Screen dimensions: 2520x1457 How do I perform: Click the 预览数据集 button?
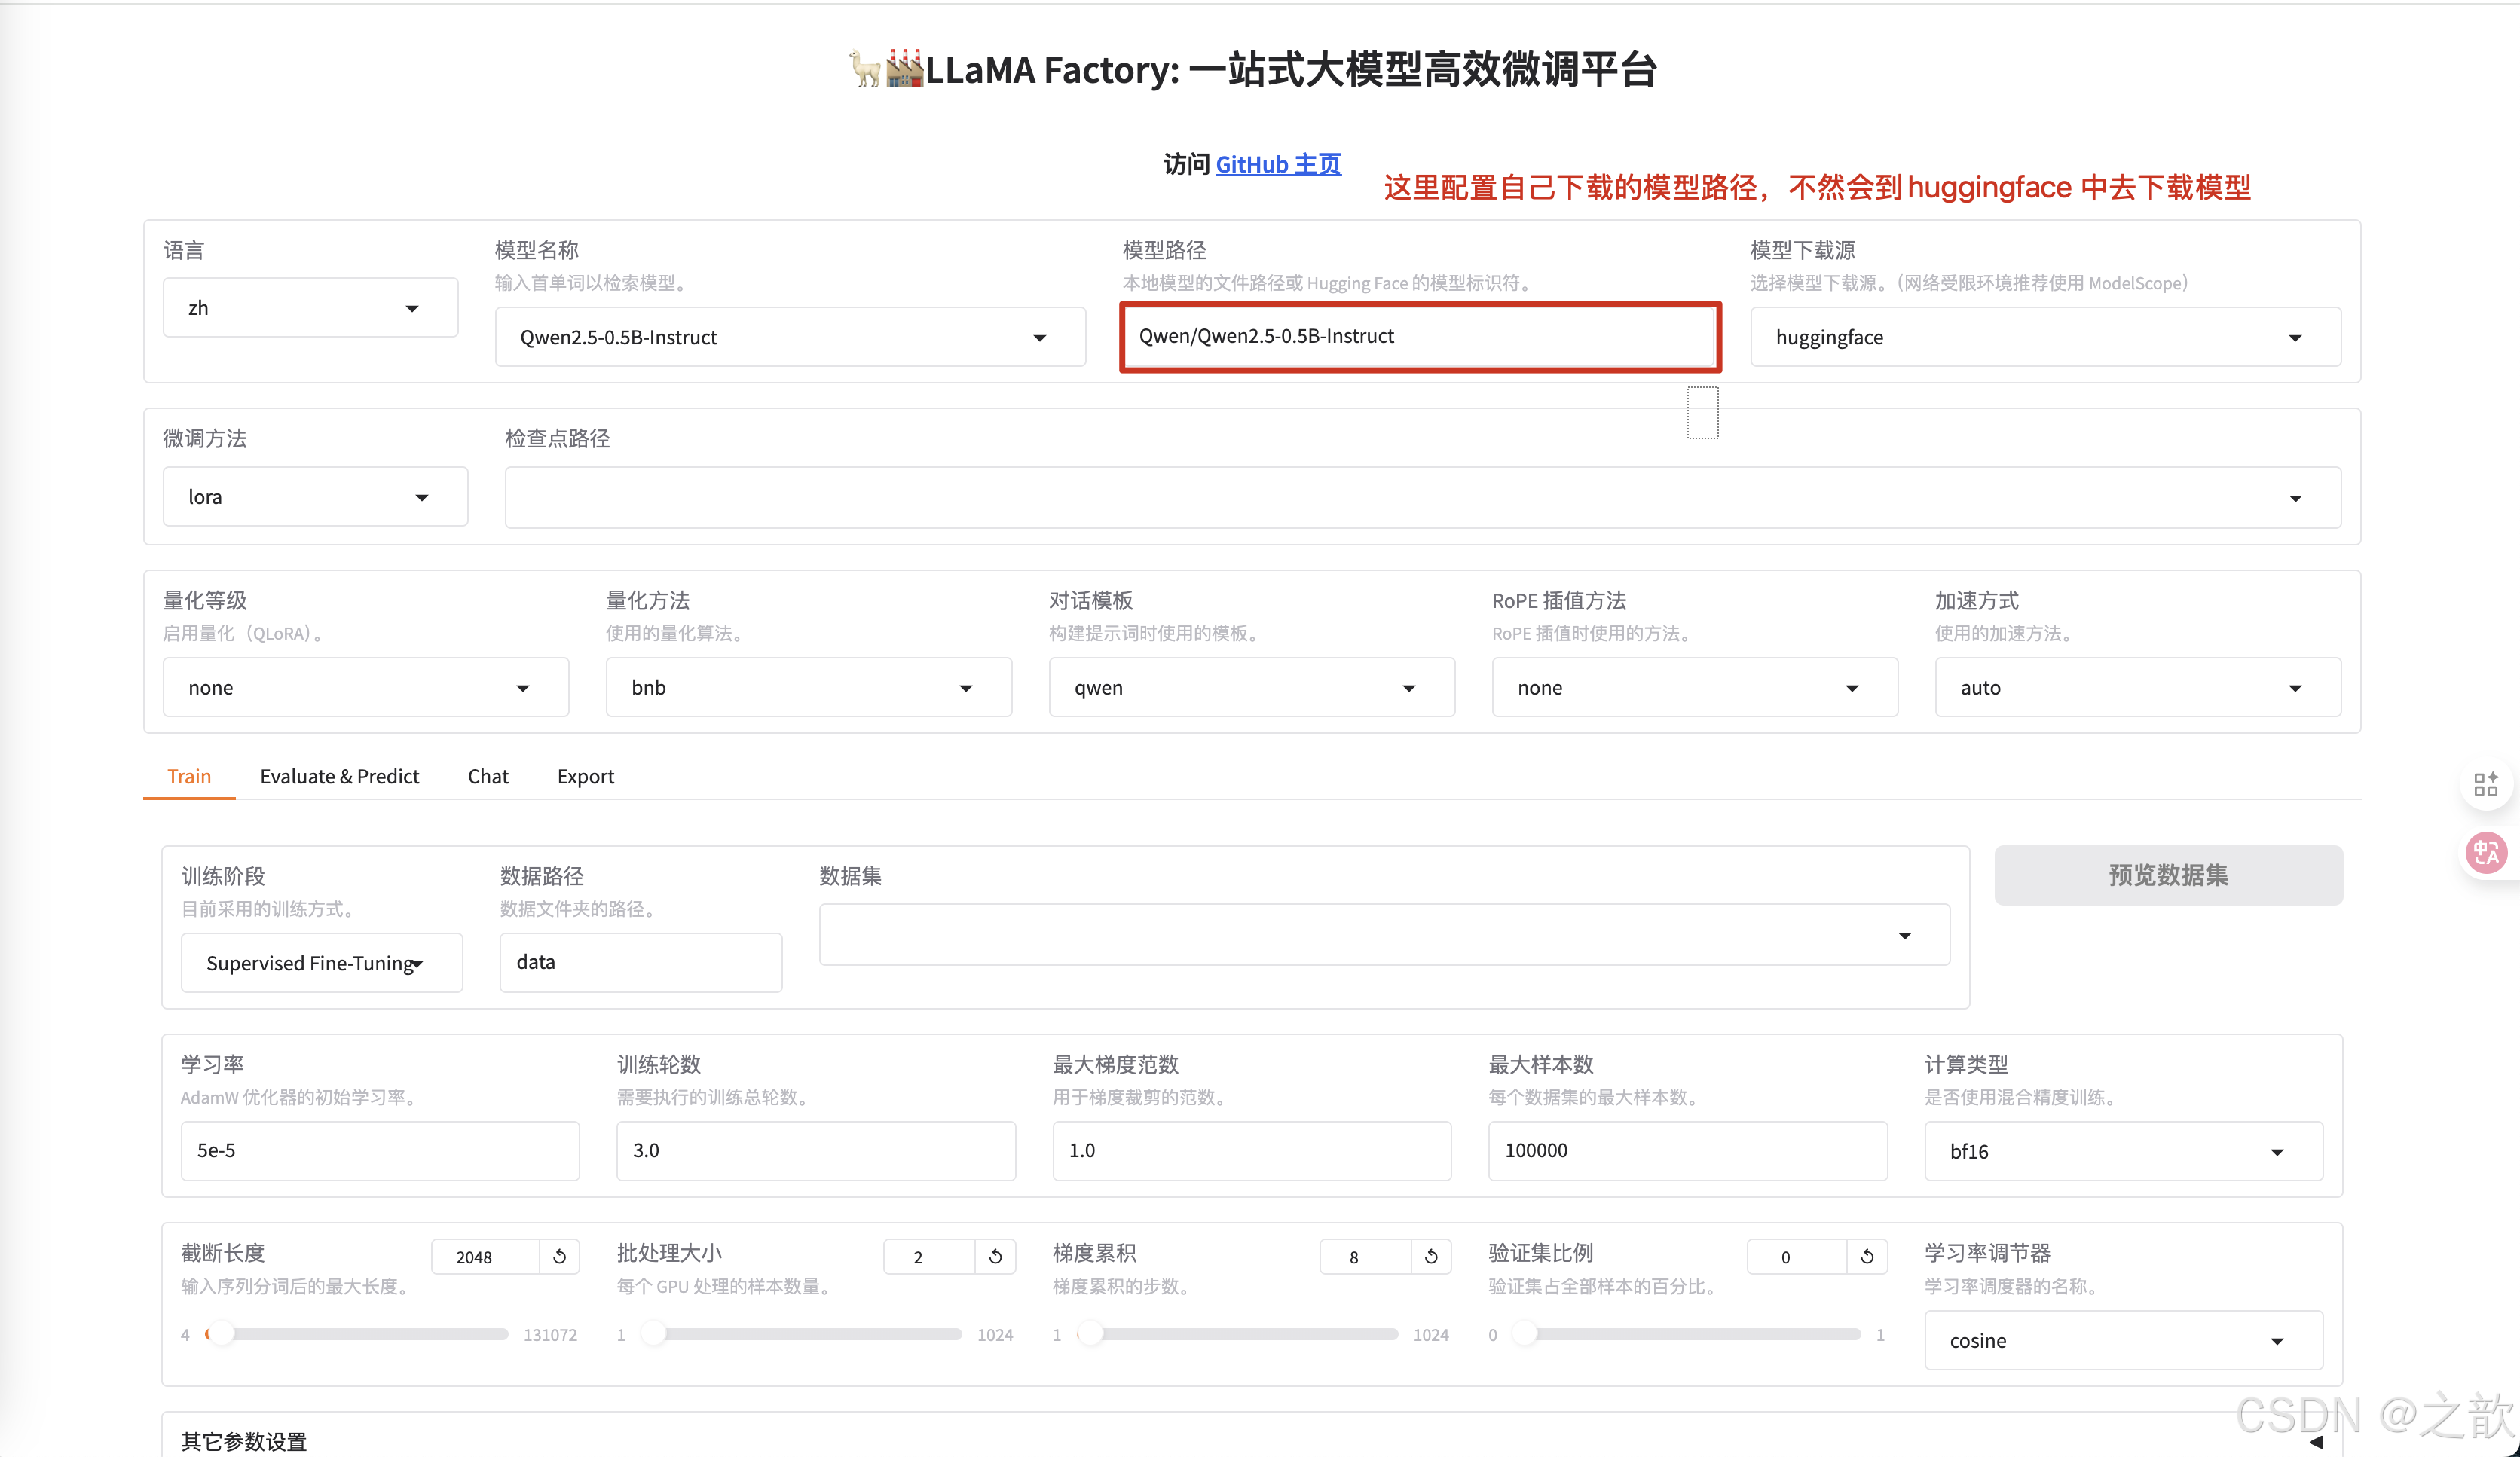2168,875
